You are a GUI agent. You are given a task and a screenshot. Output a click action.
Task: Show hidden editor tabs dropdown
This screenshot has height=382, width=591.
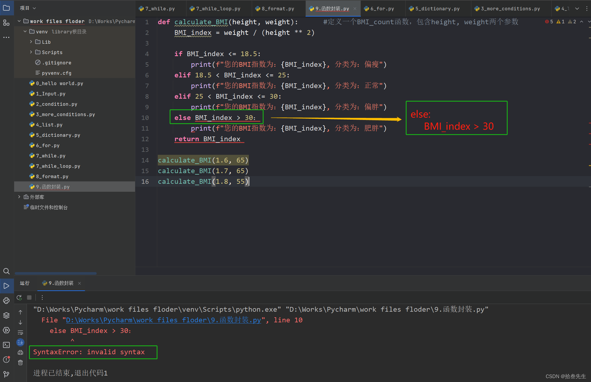coord(577,9)
